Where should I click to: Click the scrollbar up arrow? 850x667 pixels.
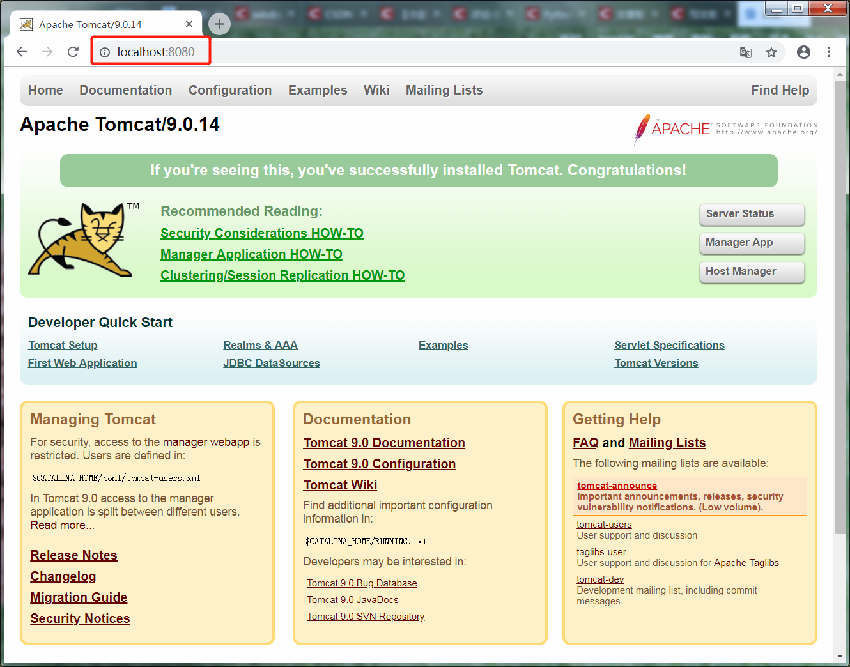pyautogui.click(x=840, y=75)
